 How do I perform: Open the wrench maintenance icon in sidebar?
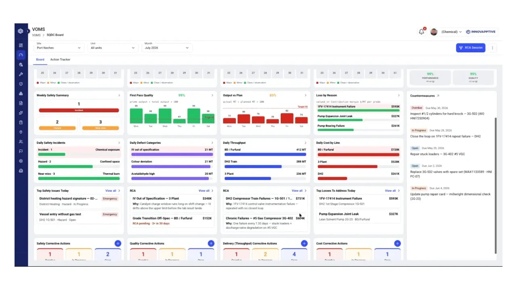[21, 75]
